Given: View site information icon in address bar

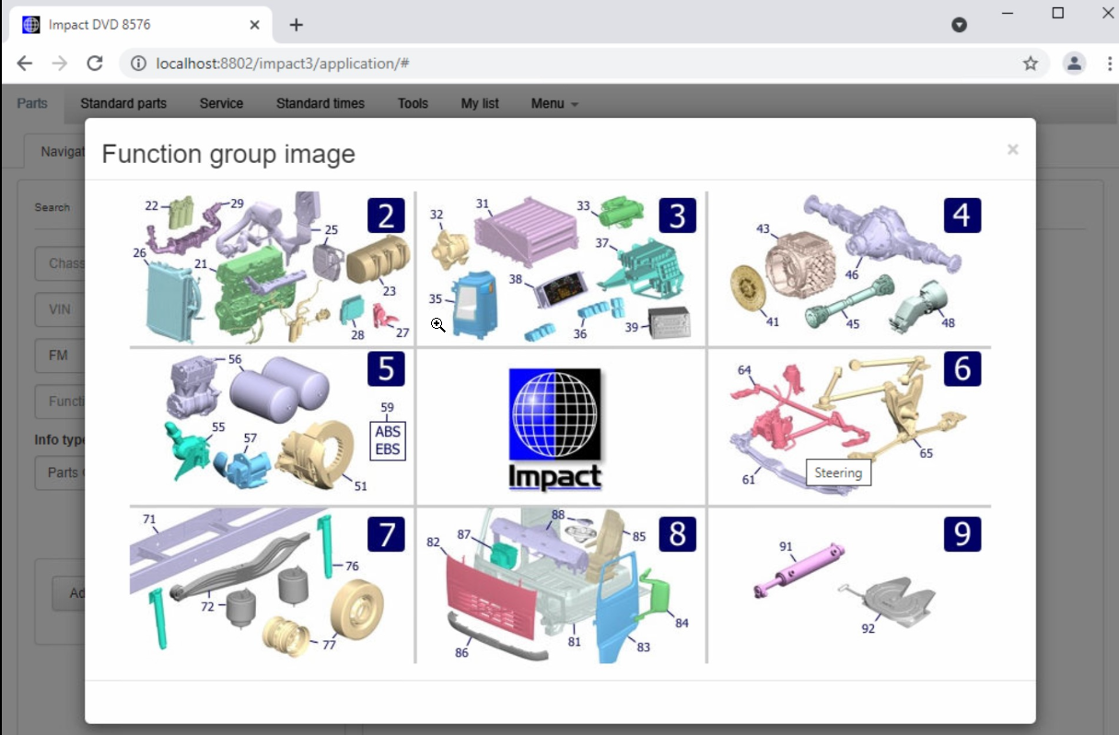Looking at the screenshot, I should tap(138, 64).
